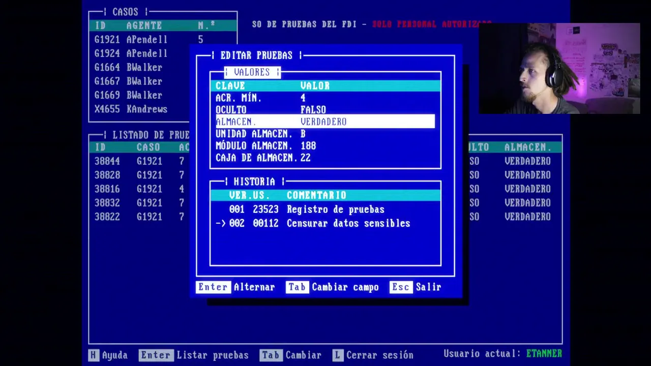Select the CAJA DE ALMACEN. 22 row
651x366 pixels.
click(x=325, y=158)
